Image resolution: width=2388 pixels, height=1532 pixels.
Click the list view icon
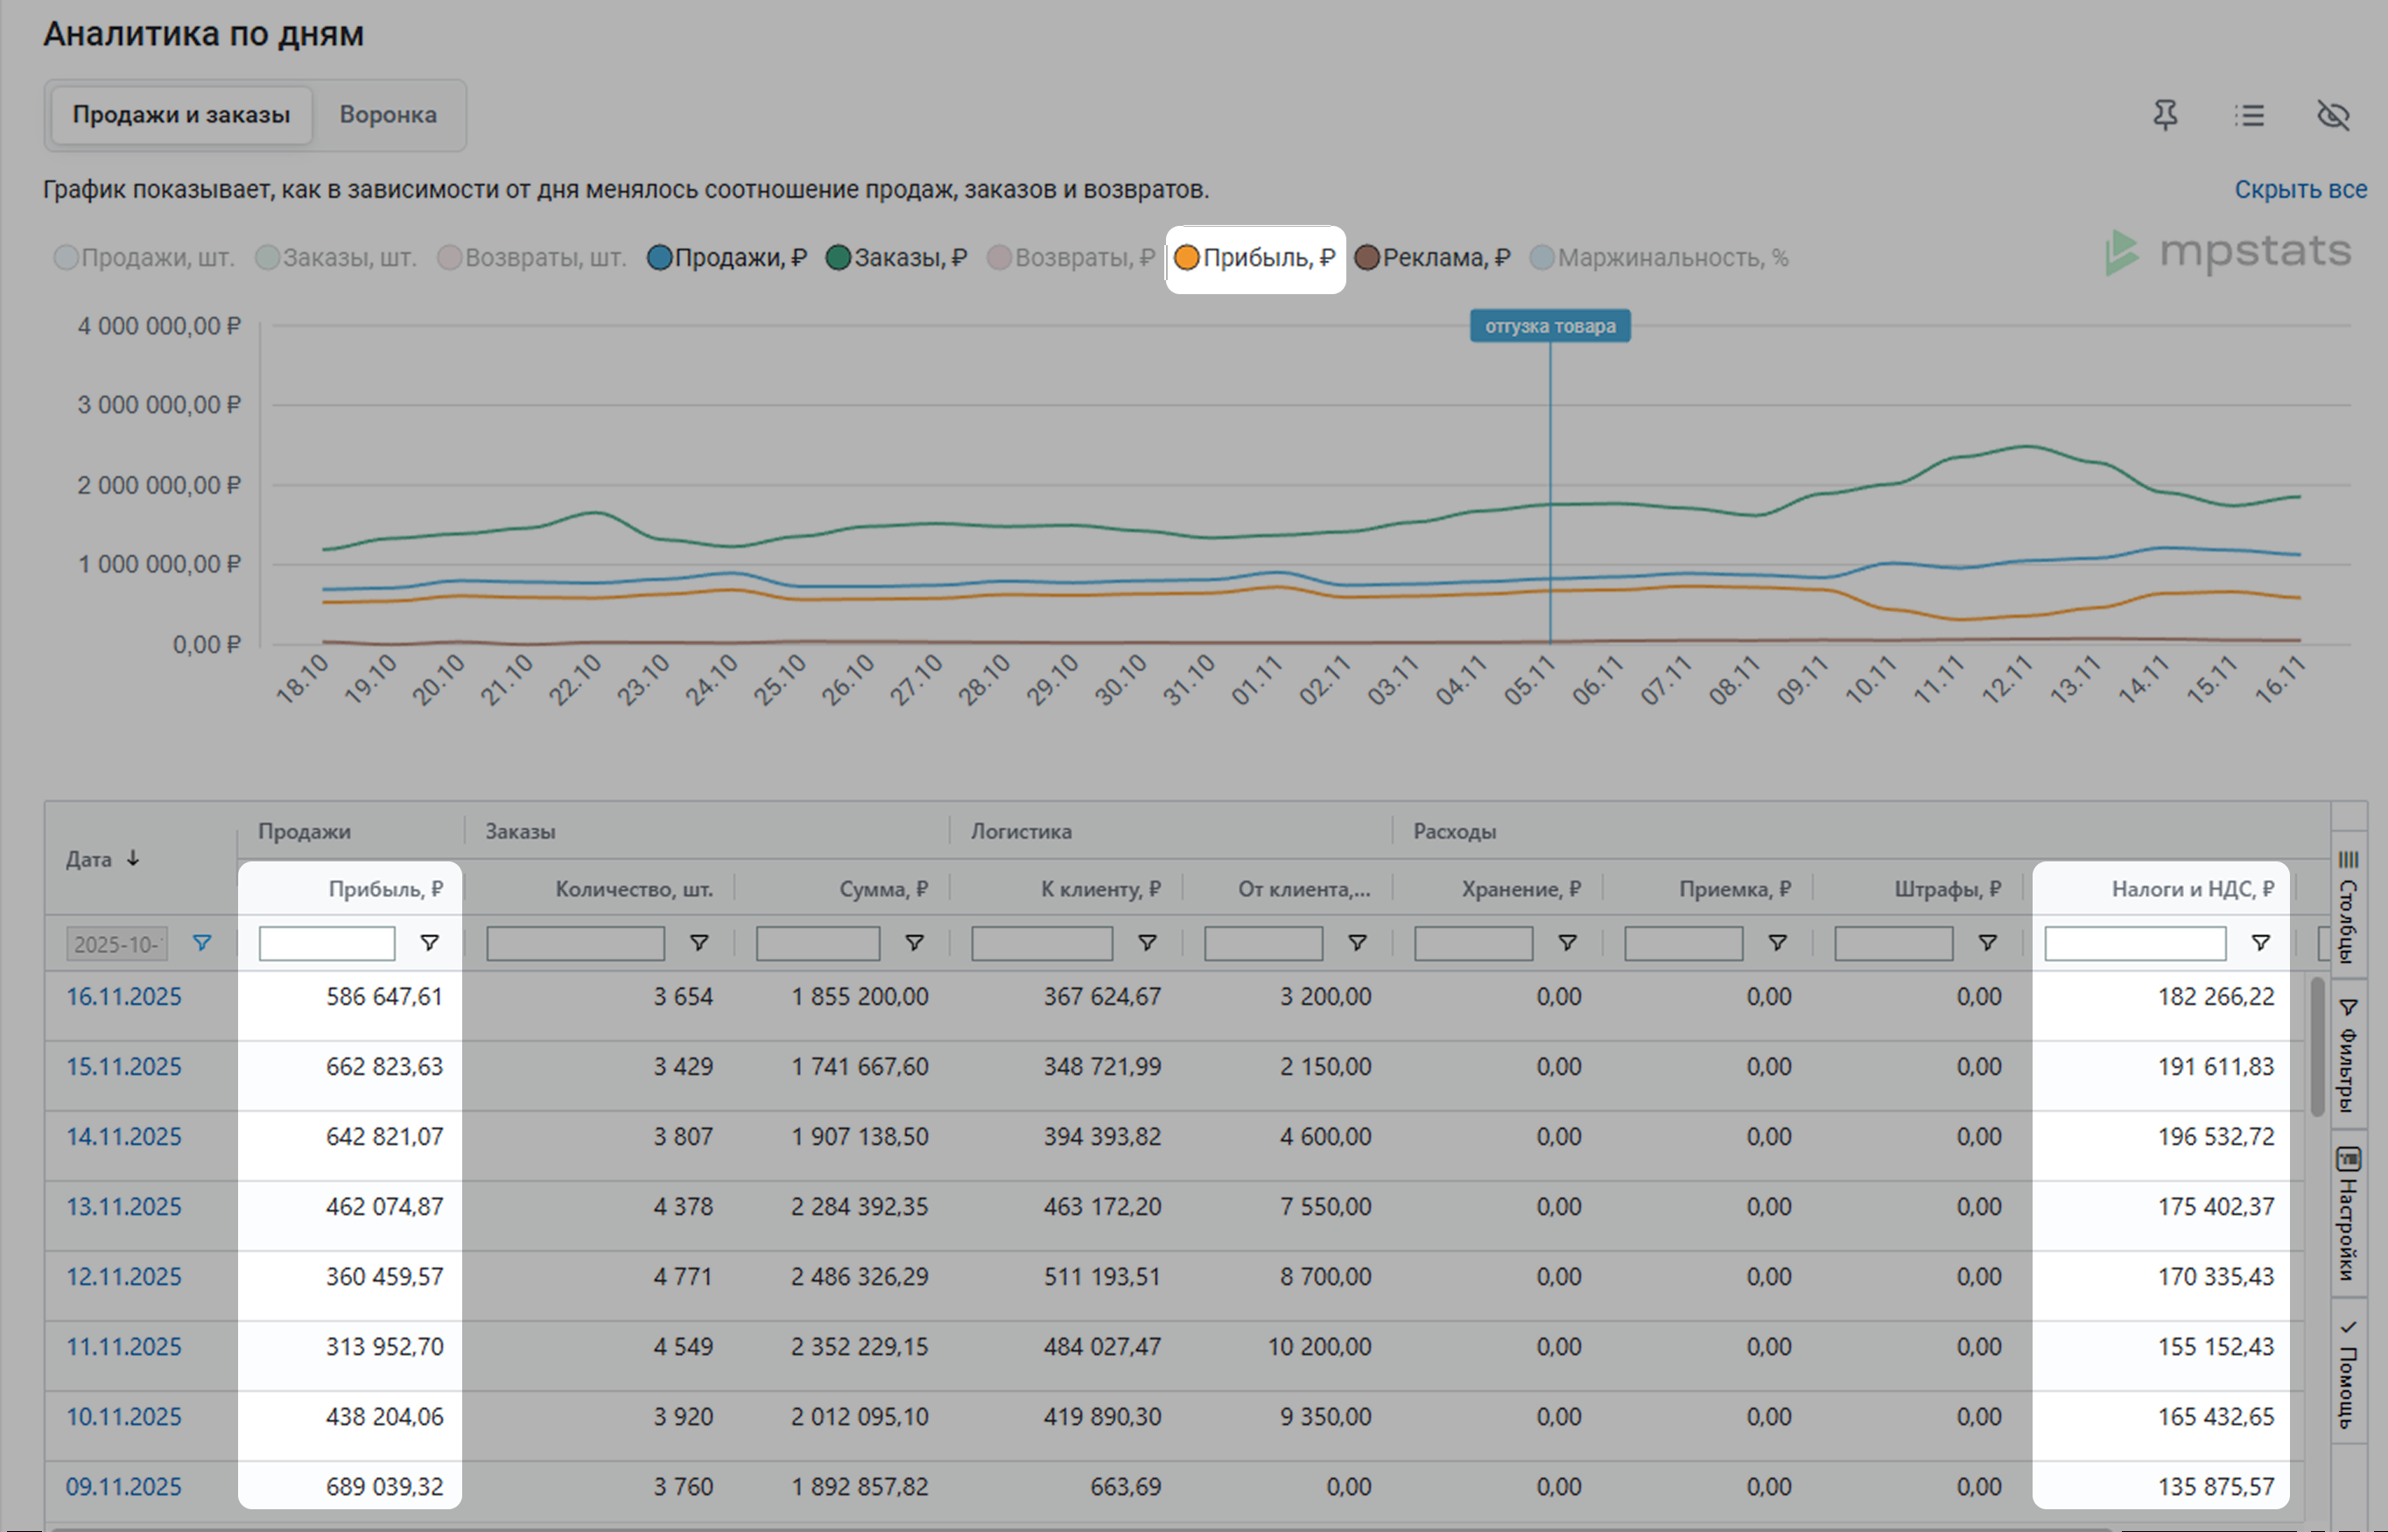pyautogui.click(x=2249, y=116)
